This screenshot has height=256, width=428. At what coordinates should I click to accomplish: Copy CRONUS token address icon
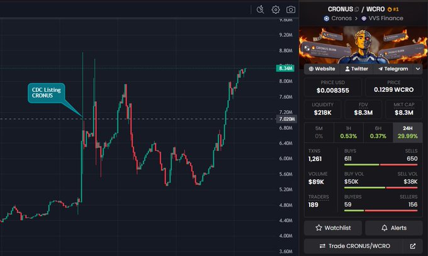coord(356,9)
